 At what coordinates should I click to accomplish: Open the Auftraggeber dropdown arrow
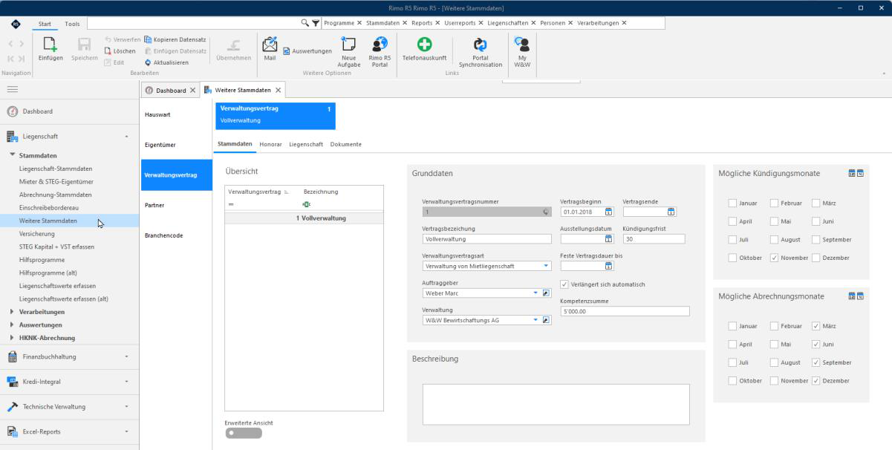[x=536, y=293]
